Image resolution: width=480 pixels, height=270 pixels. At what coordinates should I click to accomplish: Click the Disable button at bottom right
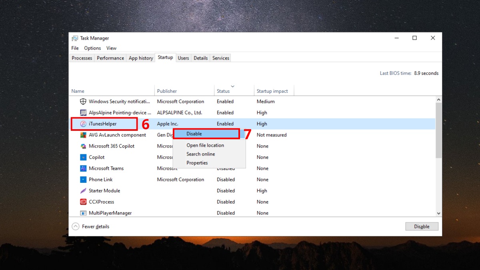(422, 226)
